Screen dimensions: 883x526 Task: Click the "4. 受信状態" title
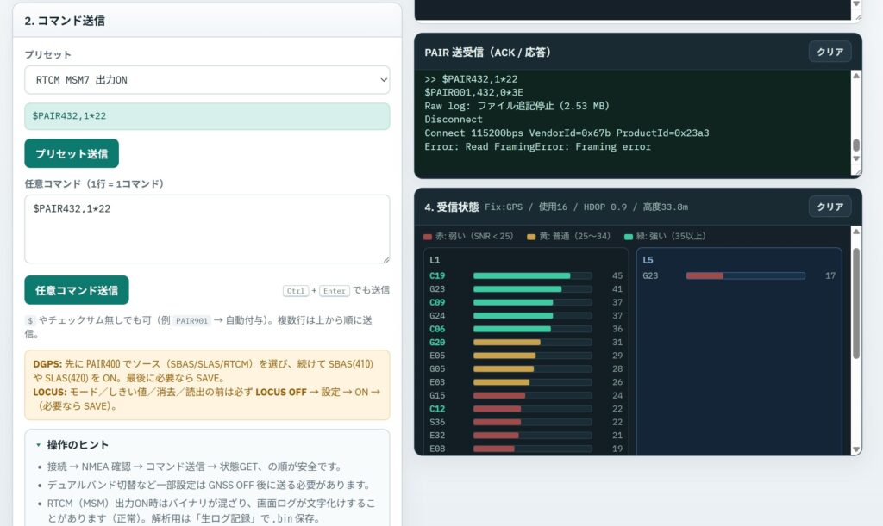coord(451,207)
